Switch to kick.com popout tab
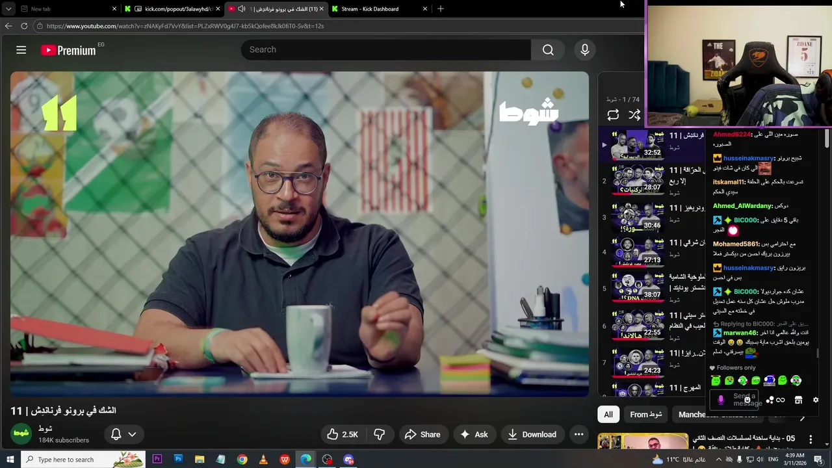 [172, 9]
